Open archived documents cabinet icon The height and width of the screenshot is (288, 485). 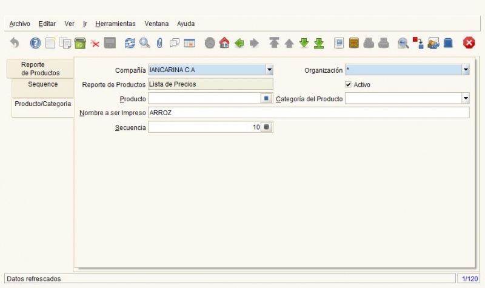click(354, 42)
